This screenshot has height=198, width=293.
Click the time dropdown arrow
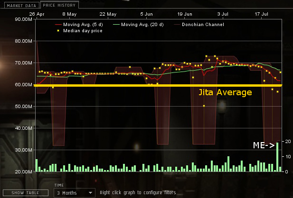click(90, 193)
